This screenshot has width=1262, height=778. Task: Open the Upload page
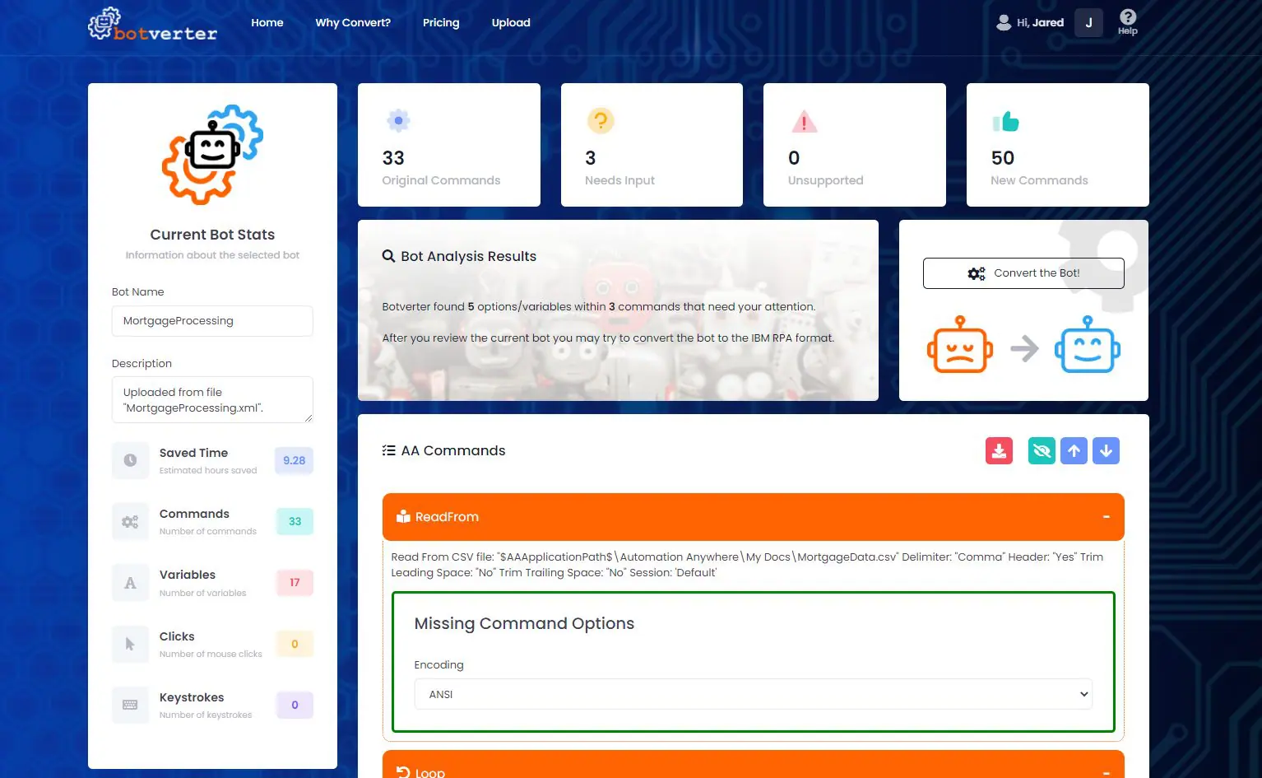[x=511, y=23]
